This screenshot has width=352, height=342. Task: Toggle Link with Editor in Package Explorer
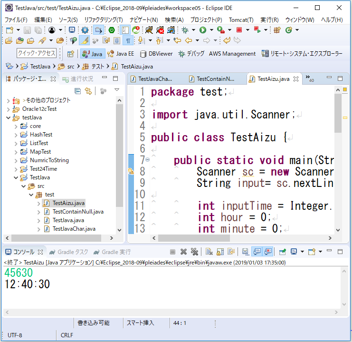tap(88, 91)
